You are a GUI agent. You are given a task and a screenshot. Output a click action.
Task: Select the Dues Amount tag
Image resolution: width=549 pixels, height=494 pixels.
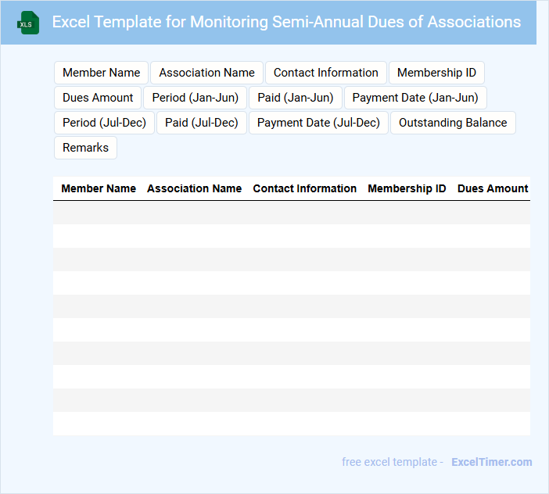click(x=98, y=98)
